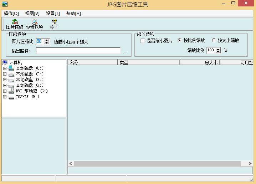Select the TOSHAP (H:) tree label
Viewport: 256px width, 184px height.
27,97
